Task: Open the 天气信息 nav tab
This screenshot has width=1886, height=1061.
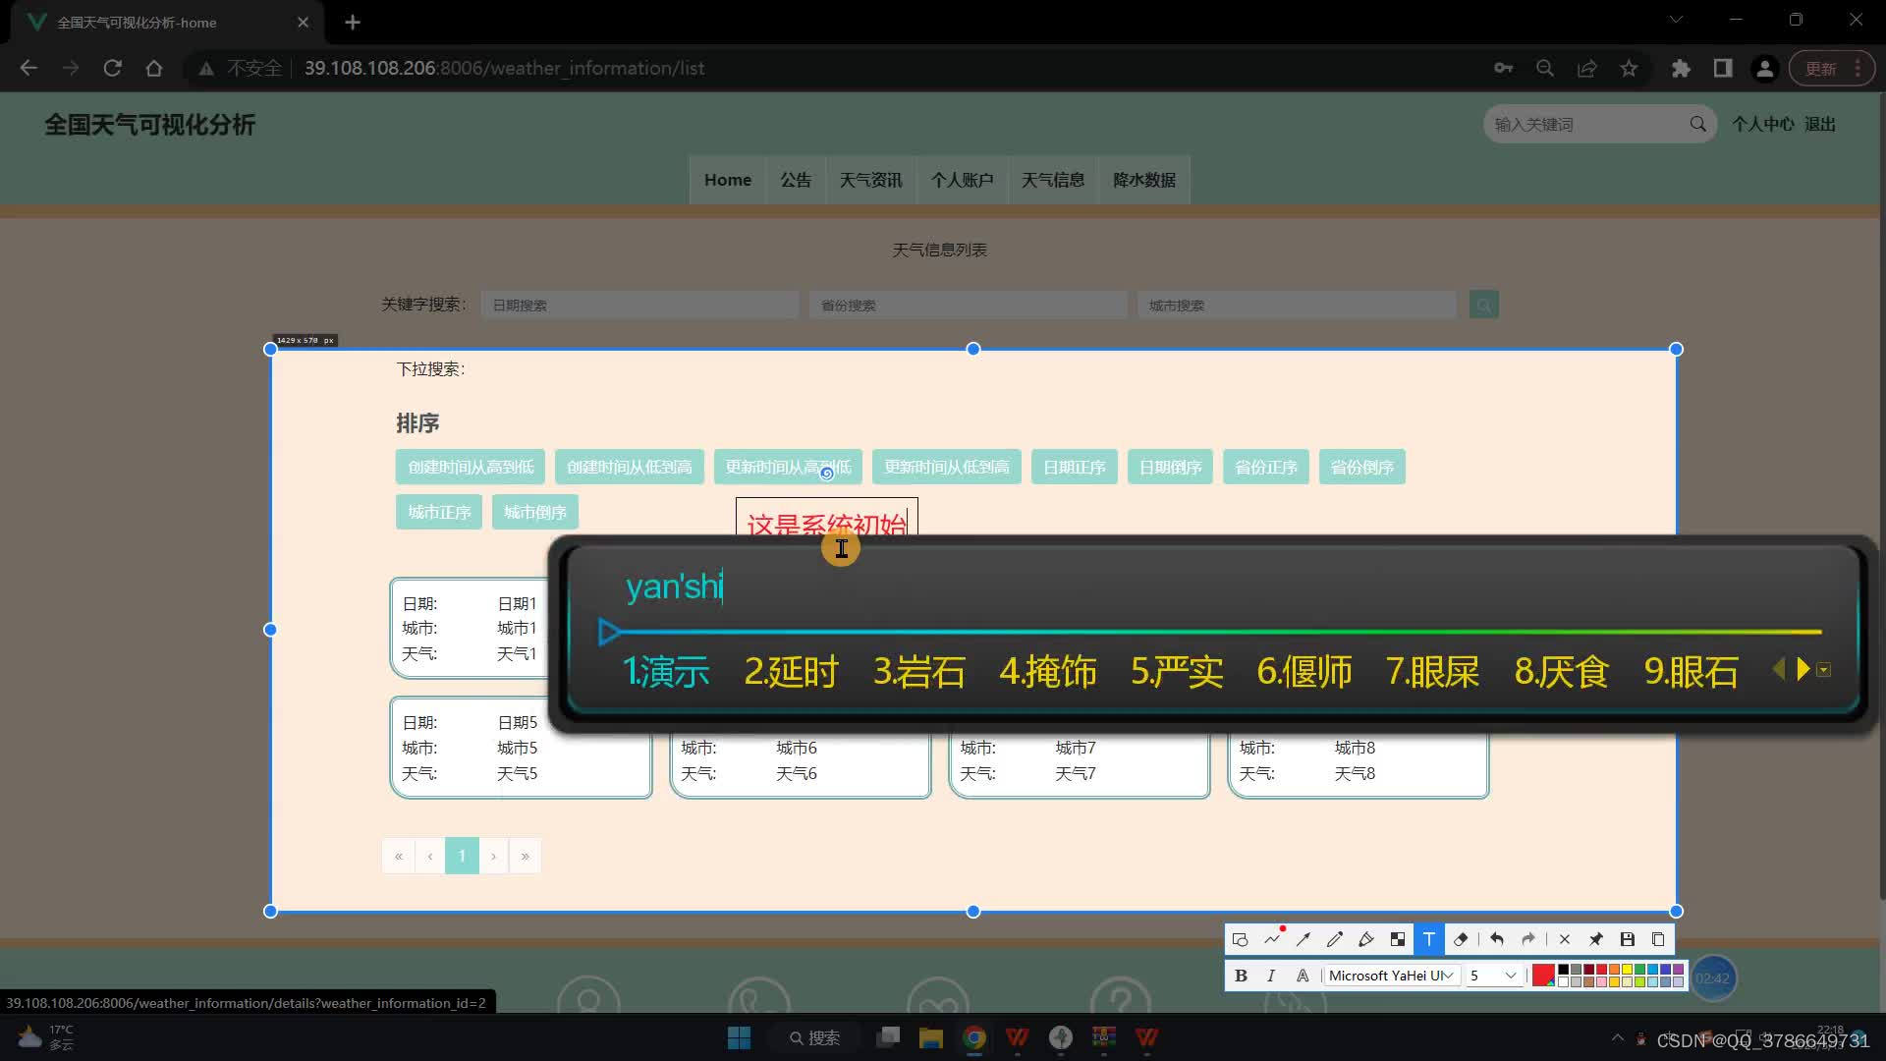Action: (x=1053, y=180)
